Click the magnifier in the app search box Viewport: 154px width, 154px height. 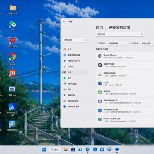coord(142,34)
